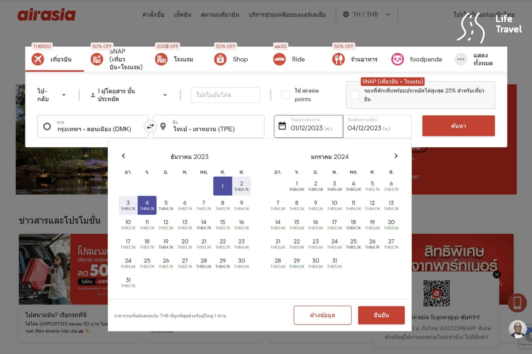532x354 pixels.
Task: Click the promo code input field
Action: 226,95
